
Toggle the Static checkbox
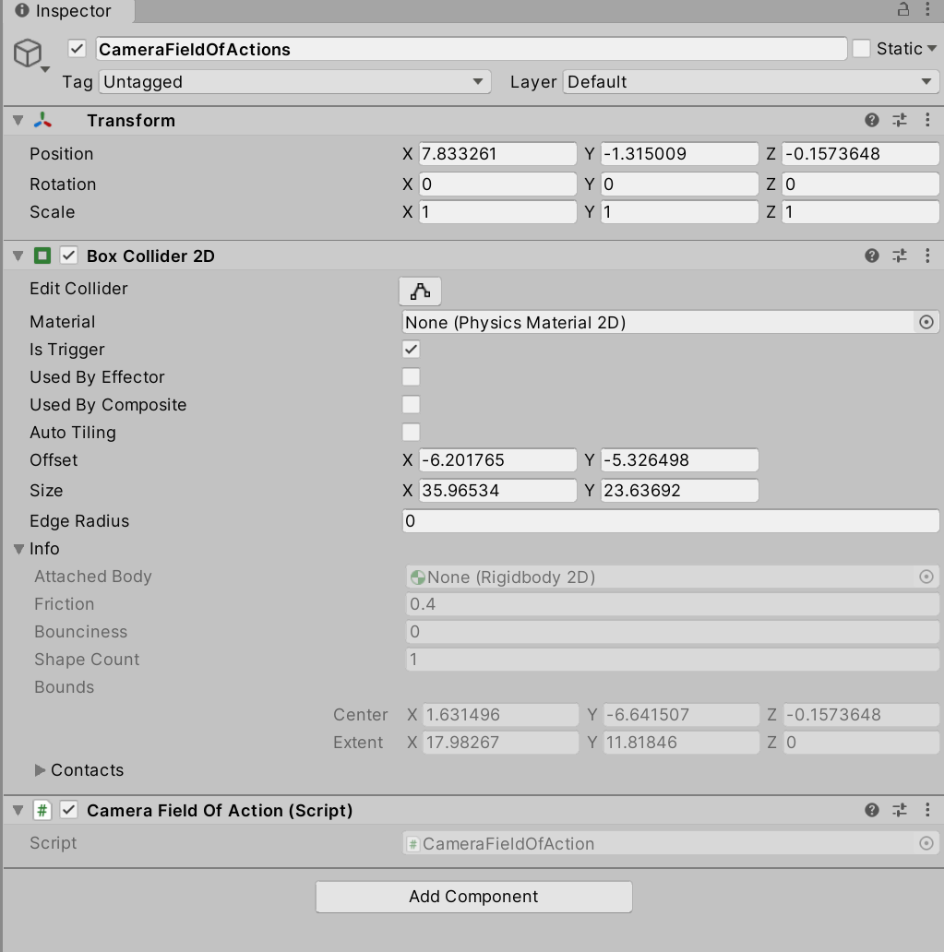[x=861, y=49]
